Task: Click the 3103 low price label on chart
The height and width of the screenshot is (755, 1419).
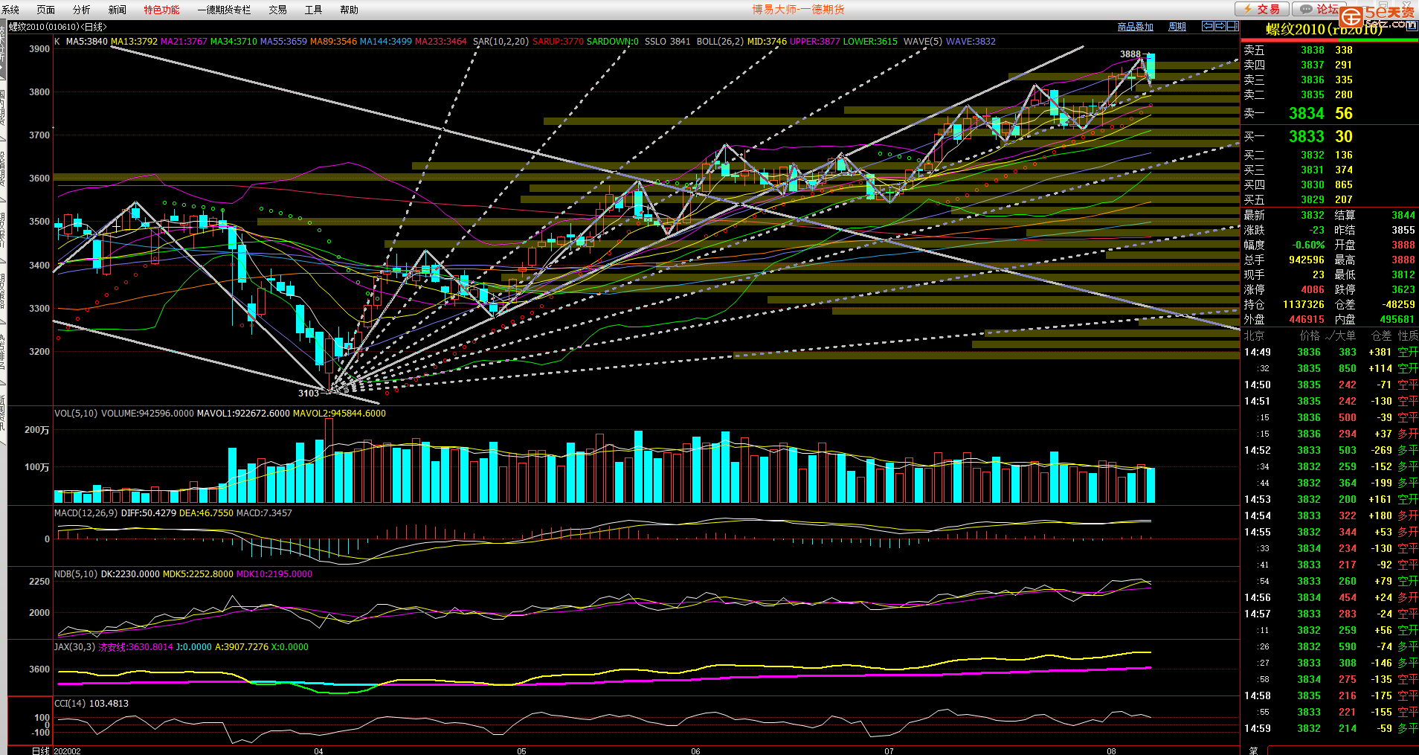Action: (x=309, y=393)
